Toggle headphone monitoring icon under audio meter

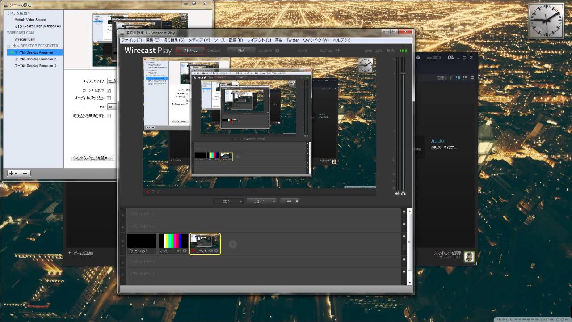click(404, 193)
